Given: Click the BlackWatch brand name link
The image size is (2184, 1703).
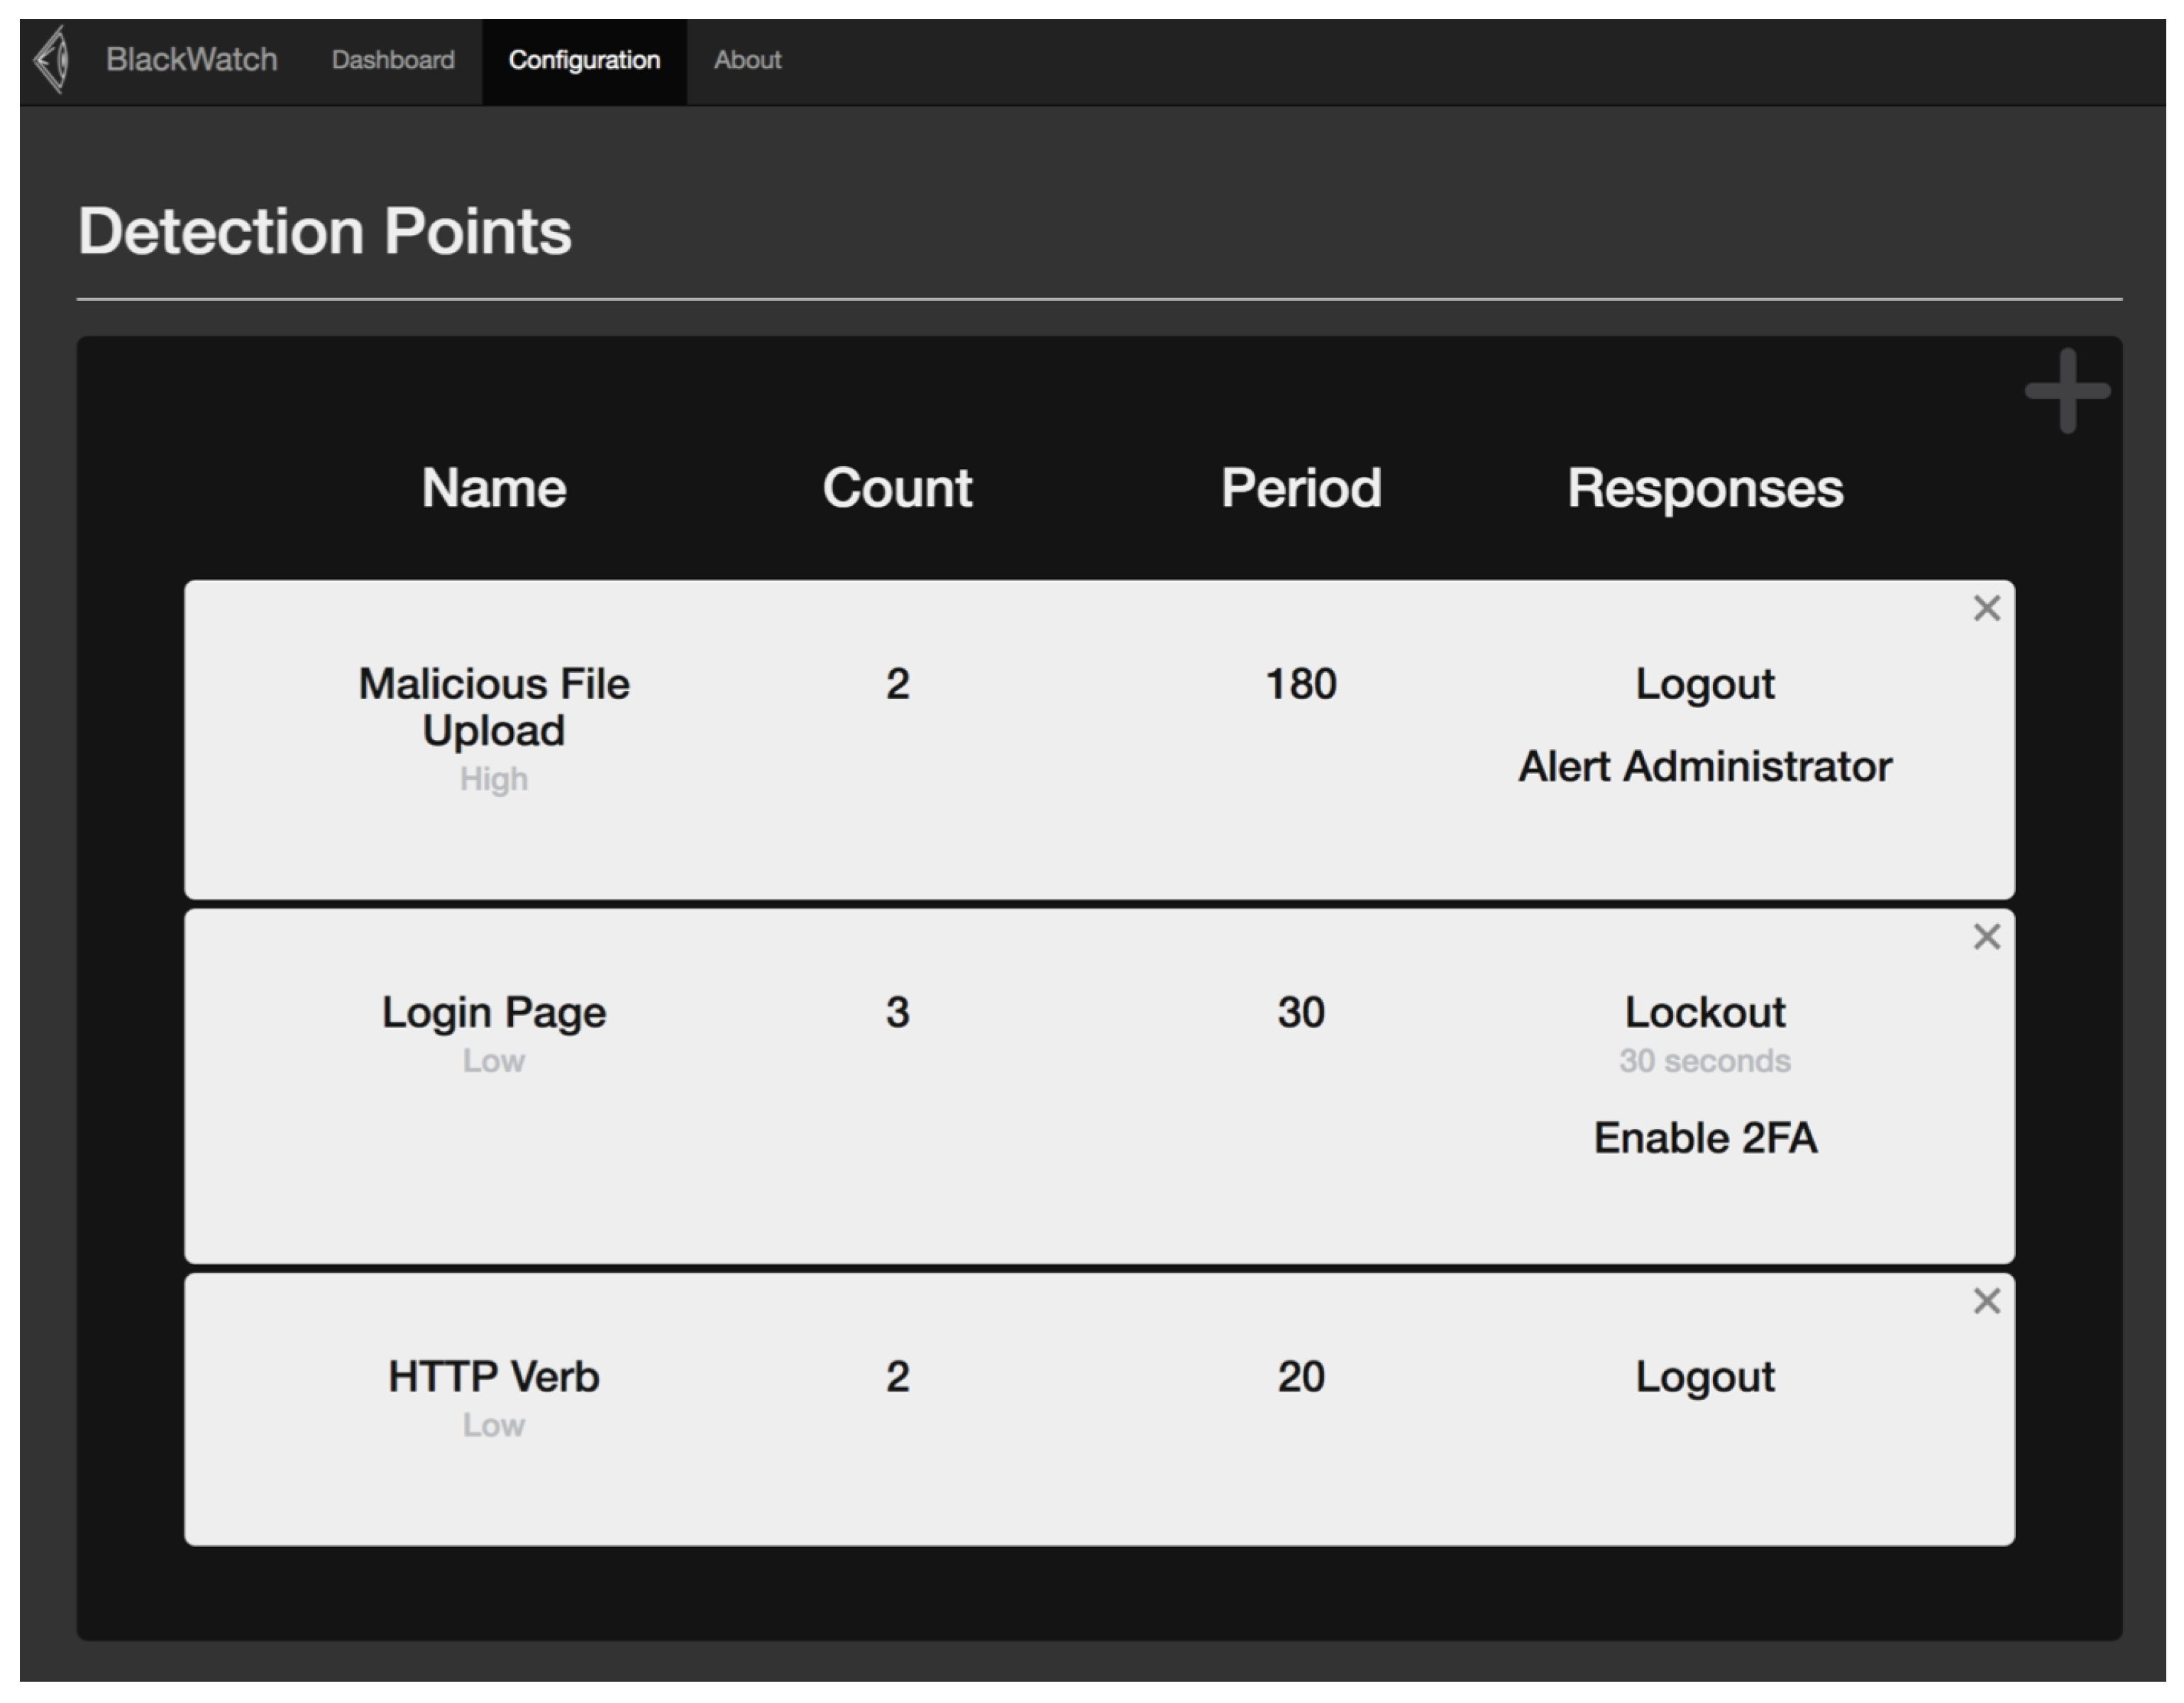Looking at the screenshot, I should click(x=192, y=60).
